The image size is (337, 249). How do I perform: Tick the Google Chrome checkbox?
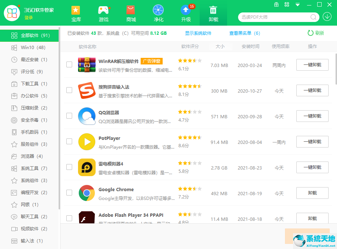click(x=69, y=193)
